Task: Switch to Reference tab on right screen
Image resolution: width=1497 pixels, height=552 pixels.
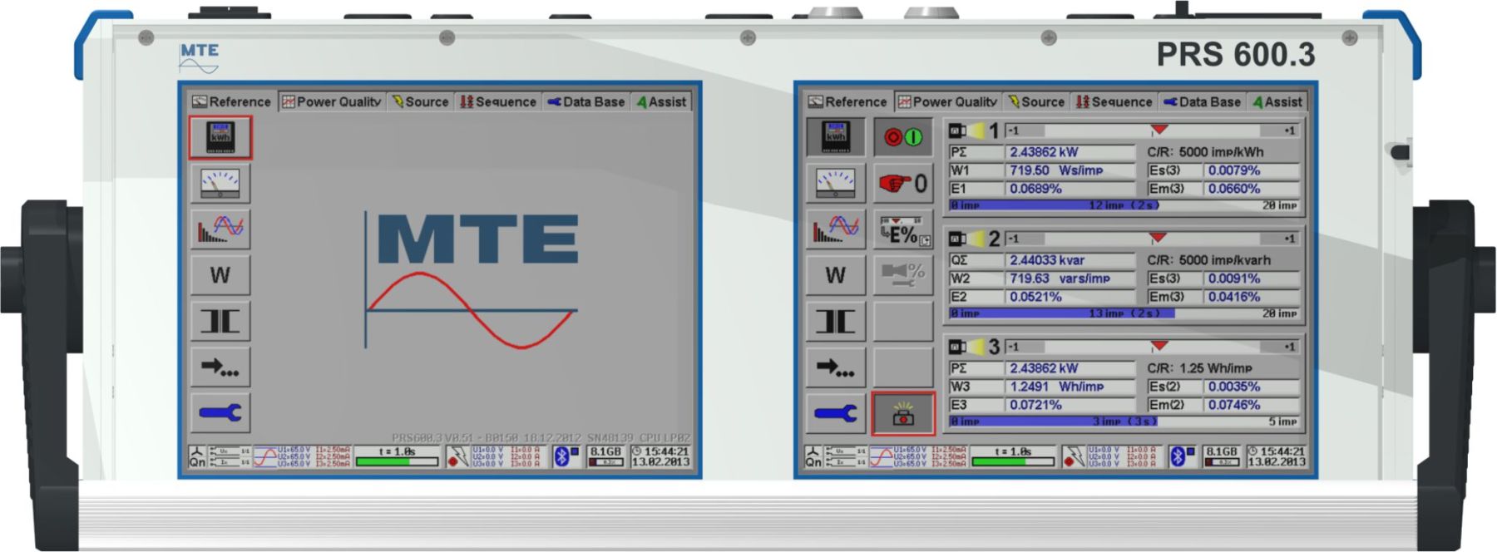Action: point(848,101)
